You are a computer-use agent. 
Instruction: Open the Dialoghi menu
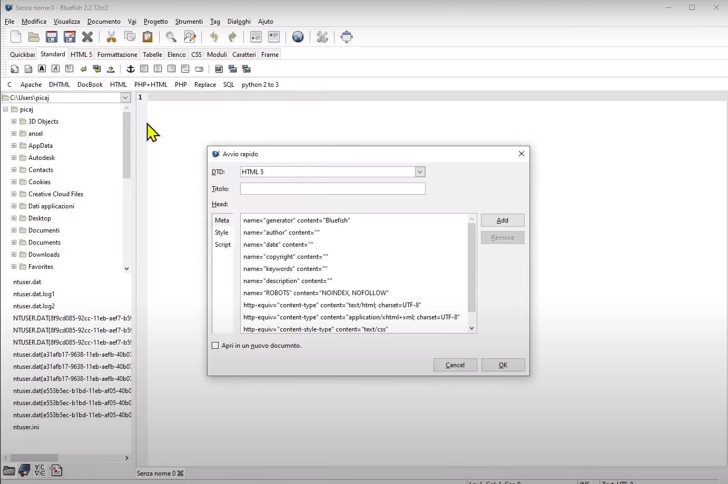239,22
